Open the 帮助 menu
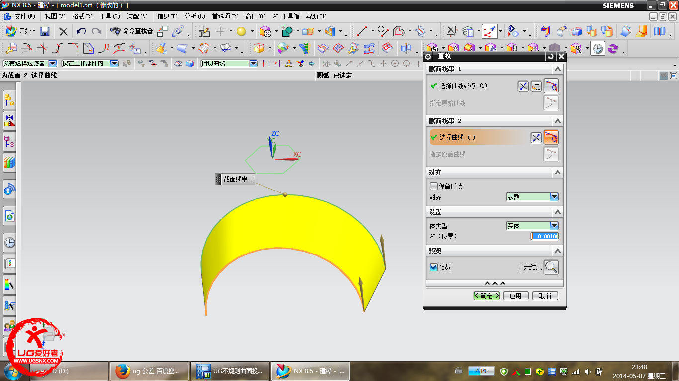The width and height of the screenshot is (679, 381). pyautogui.click(x=316, y=16)
